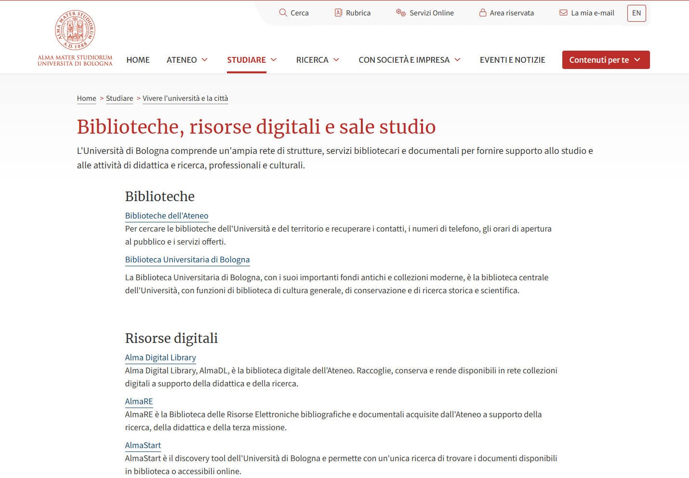Viewport: 689px width, 478px height.
Task: Click the Studiare breadcrumb link
Action: (x=119, y=98)
